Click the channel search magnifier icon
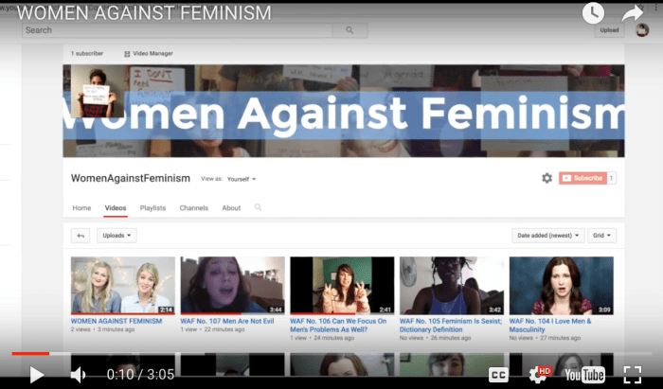Image resolution: width=663 pixels, height=389 pixels. [x=258, y=207]
